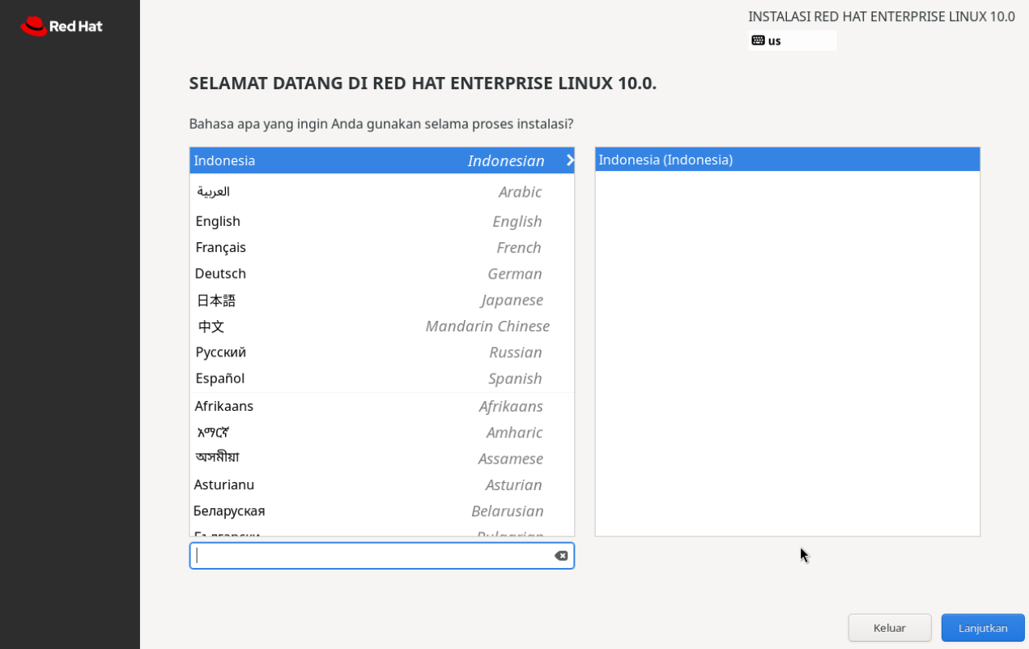This screenshot has height=649, width=1029.
Task: Click the arrow beside Indonesian row
Action: point(570,160)
